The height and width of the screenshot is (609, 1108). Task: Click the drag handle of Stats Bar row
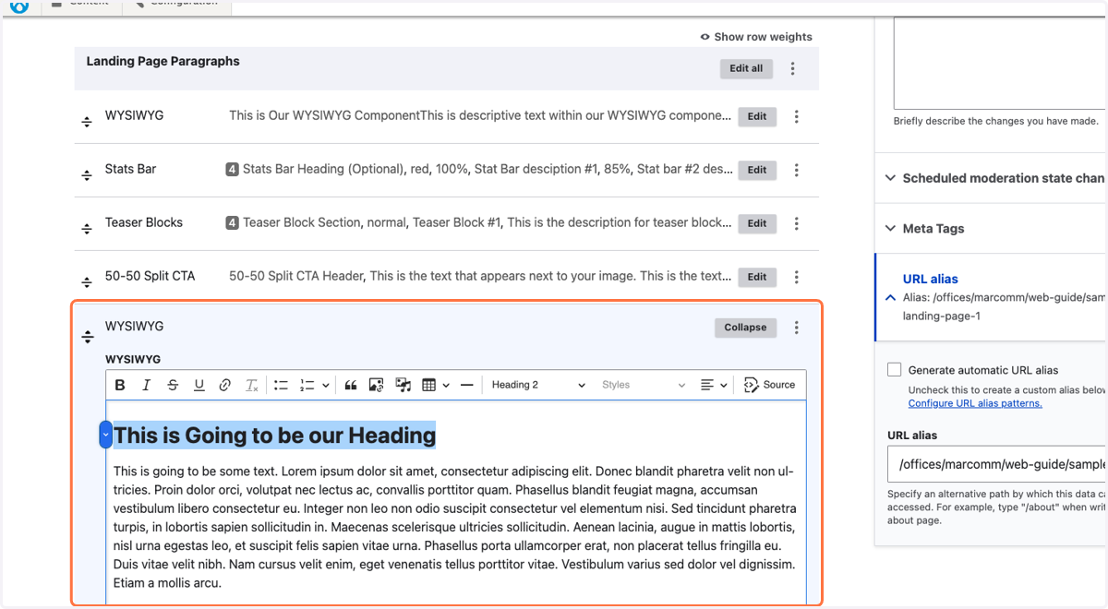(87, 175)
